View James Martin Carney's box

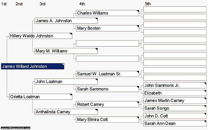click(x=175, y=100)
